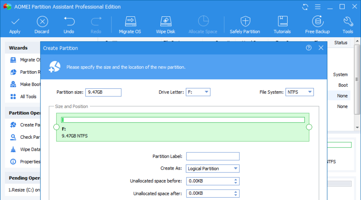Click the refresh icon in title bar

click(x=305, y=7)
